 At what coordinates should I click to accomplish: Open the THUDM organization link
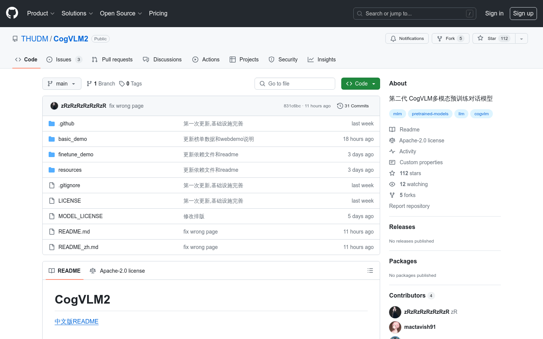click(x=35, y=39)
